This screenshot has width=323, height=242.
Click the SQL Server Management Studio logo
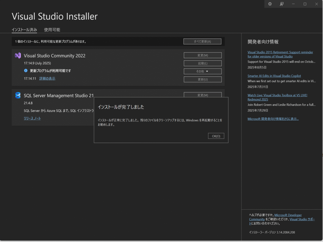tap(18, 95)
